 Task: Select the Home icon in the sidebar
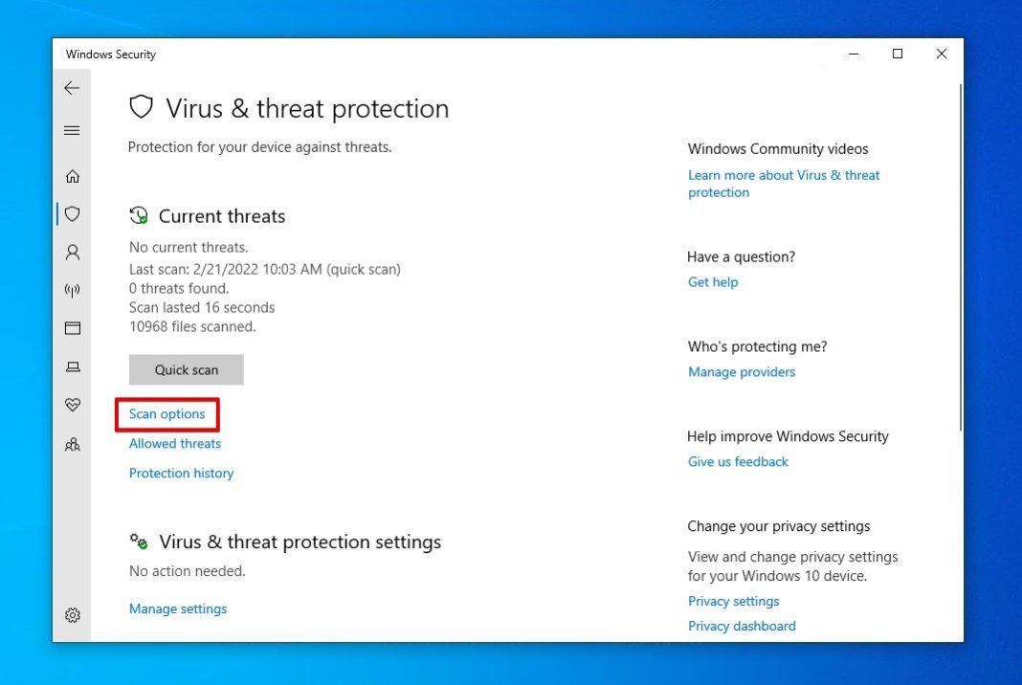click(x=72, y=176)
